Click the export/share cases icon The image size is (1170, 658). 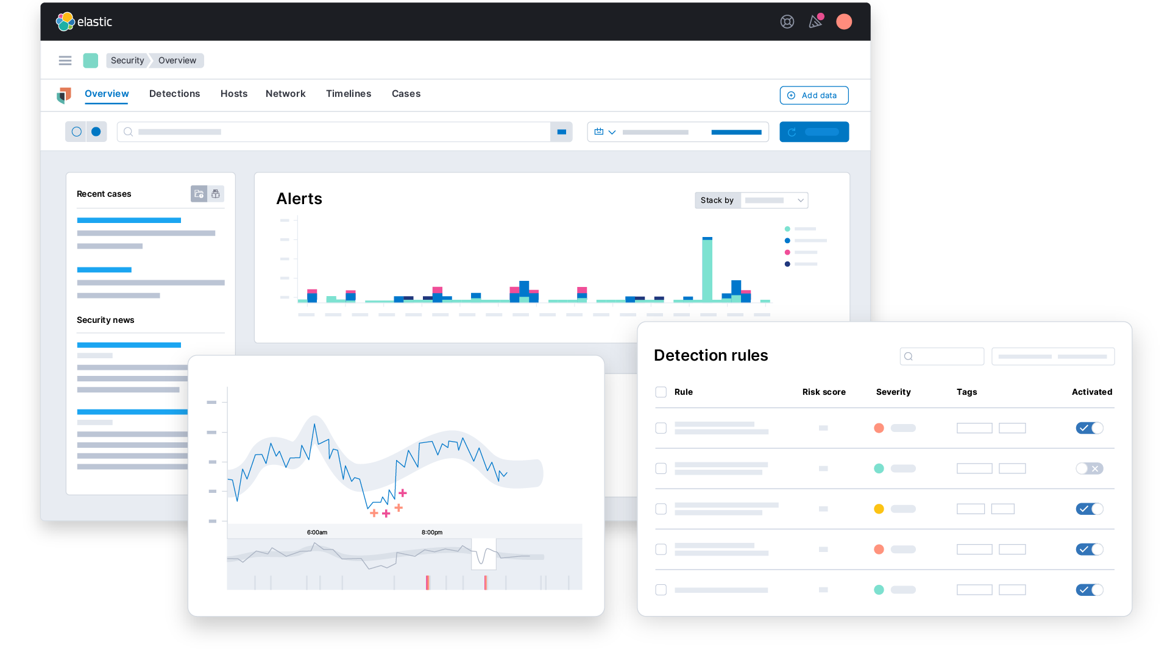click(214, 193)
